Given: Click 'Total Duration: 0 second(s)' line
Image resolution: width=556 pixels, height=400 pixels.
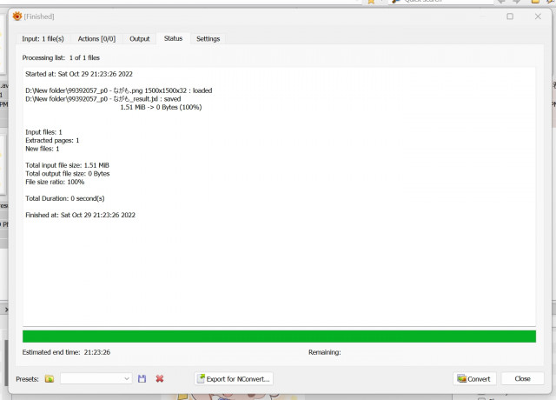Looking at the screenshot, I should [65, 198].
